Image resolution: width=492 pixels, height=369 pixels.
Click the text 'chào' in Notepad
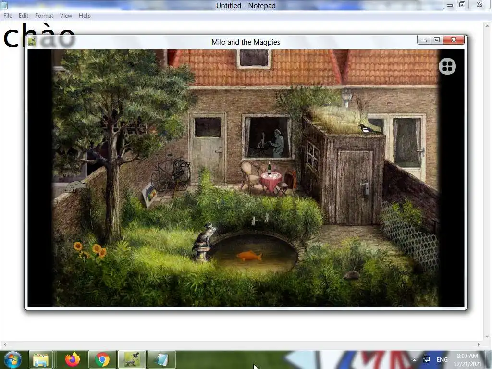click(x=39, y=35)
